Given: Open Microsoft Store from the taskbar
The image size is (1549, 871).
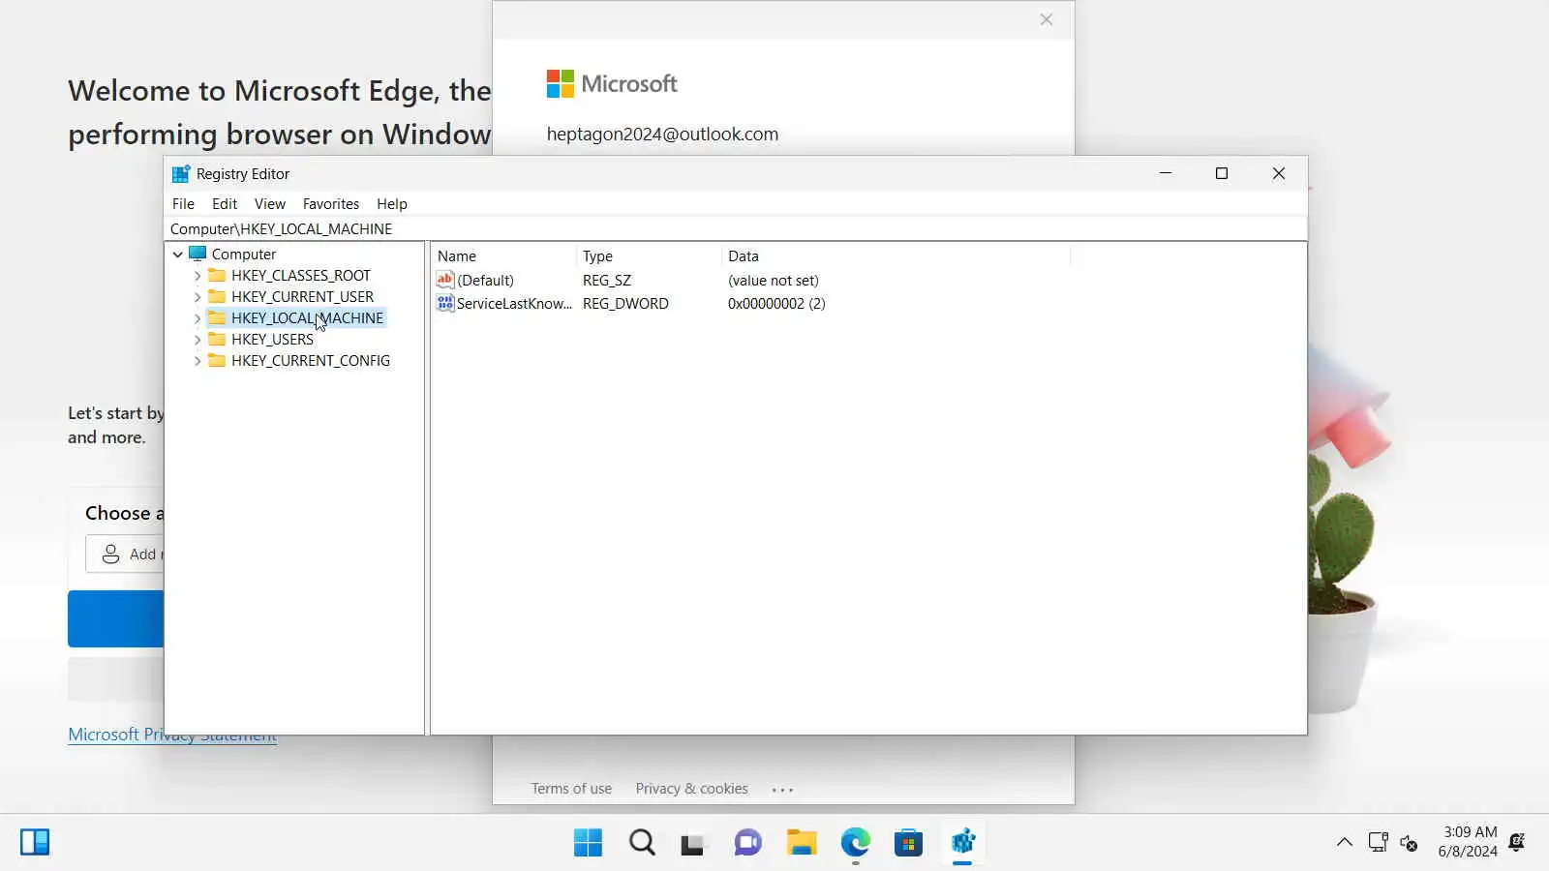Looking at the screenshot, I should 908,843.
